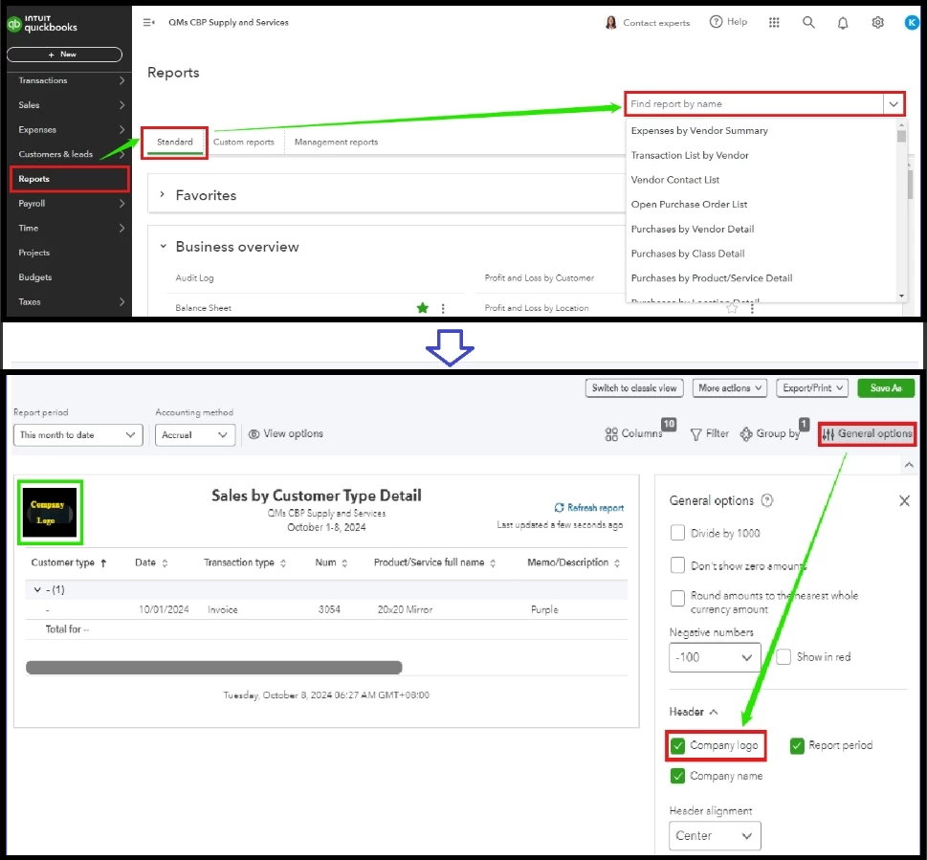Open the apps grid icon
The width and height of the screenshot is (927, 860).
(x=774, y=22)
